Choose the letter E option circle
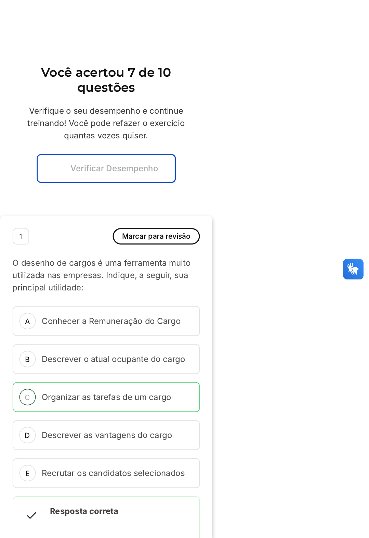369x538 pixels. tap(28, 473)
